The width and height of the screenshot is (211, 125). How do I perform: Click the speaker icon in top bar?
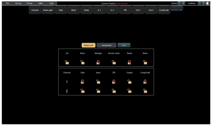click(x=208, y=3)
